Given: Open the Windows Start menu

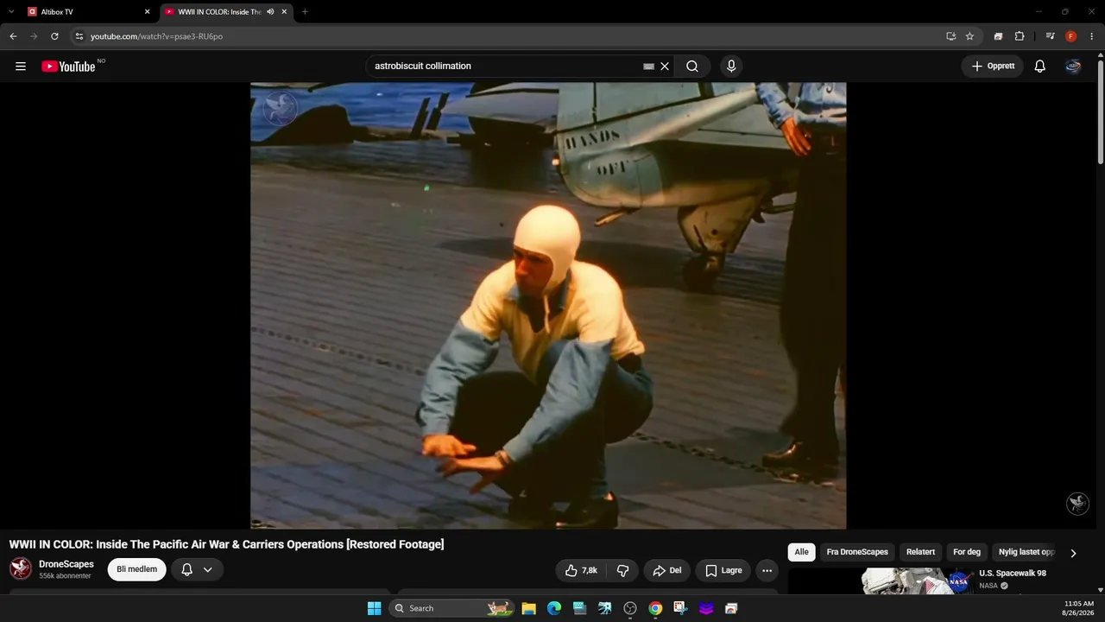Looking at the screenshot, I should (374, 608).
